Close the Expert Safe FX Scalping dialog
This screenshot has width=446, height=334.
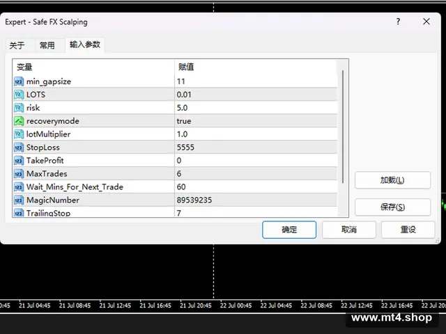[426, 22]
